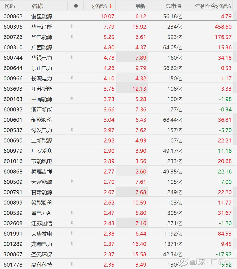Select stock code 600744
237x269 pixels.
pos(13,58)
